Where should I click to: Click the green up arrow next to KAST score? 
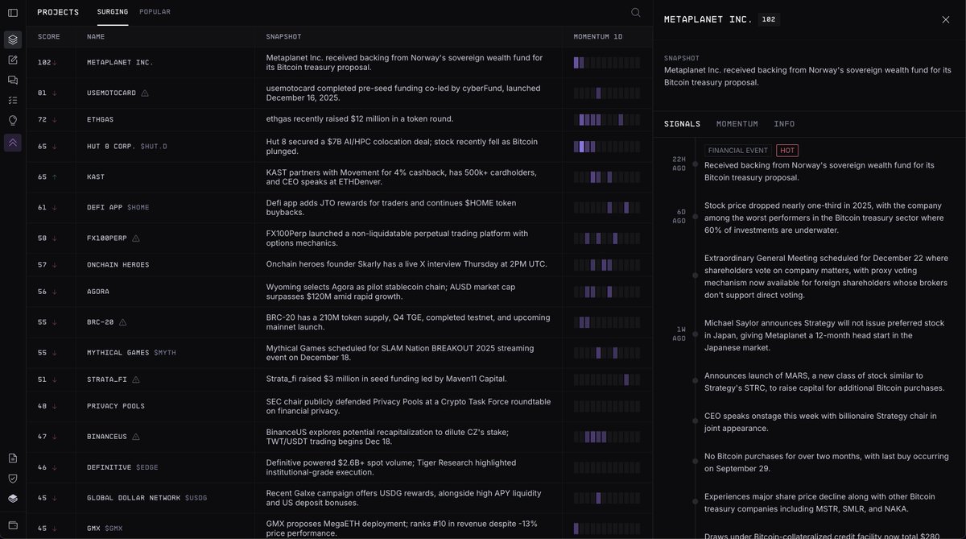click(54, 176)
